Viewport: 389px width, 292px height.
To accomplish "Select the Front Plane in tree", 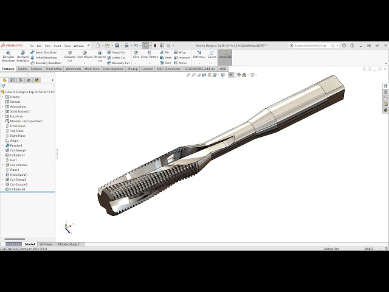I will pos(15,126).
